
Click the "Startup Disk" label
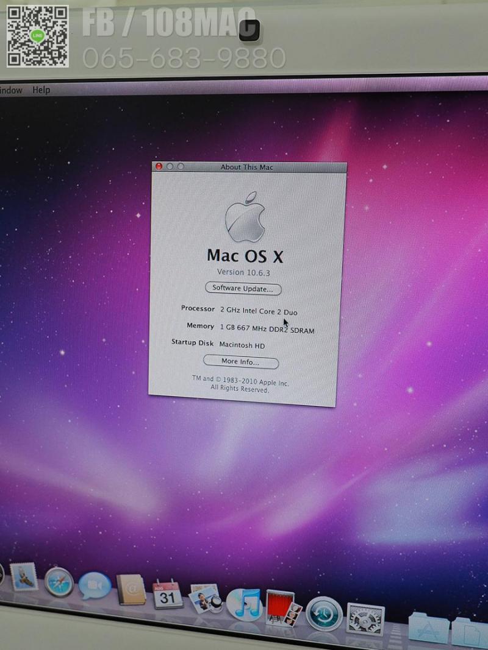coord(192,343)
